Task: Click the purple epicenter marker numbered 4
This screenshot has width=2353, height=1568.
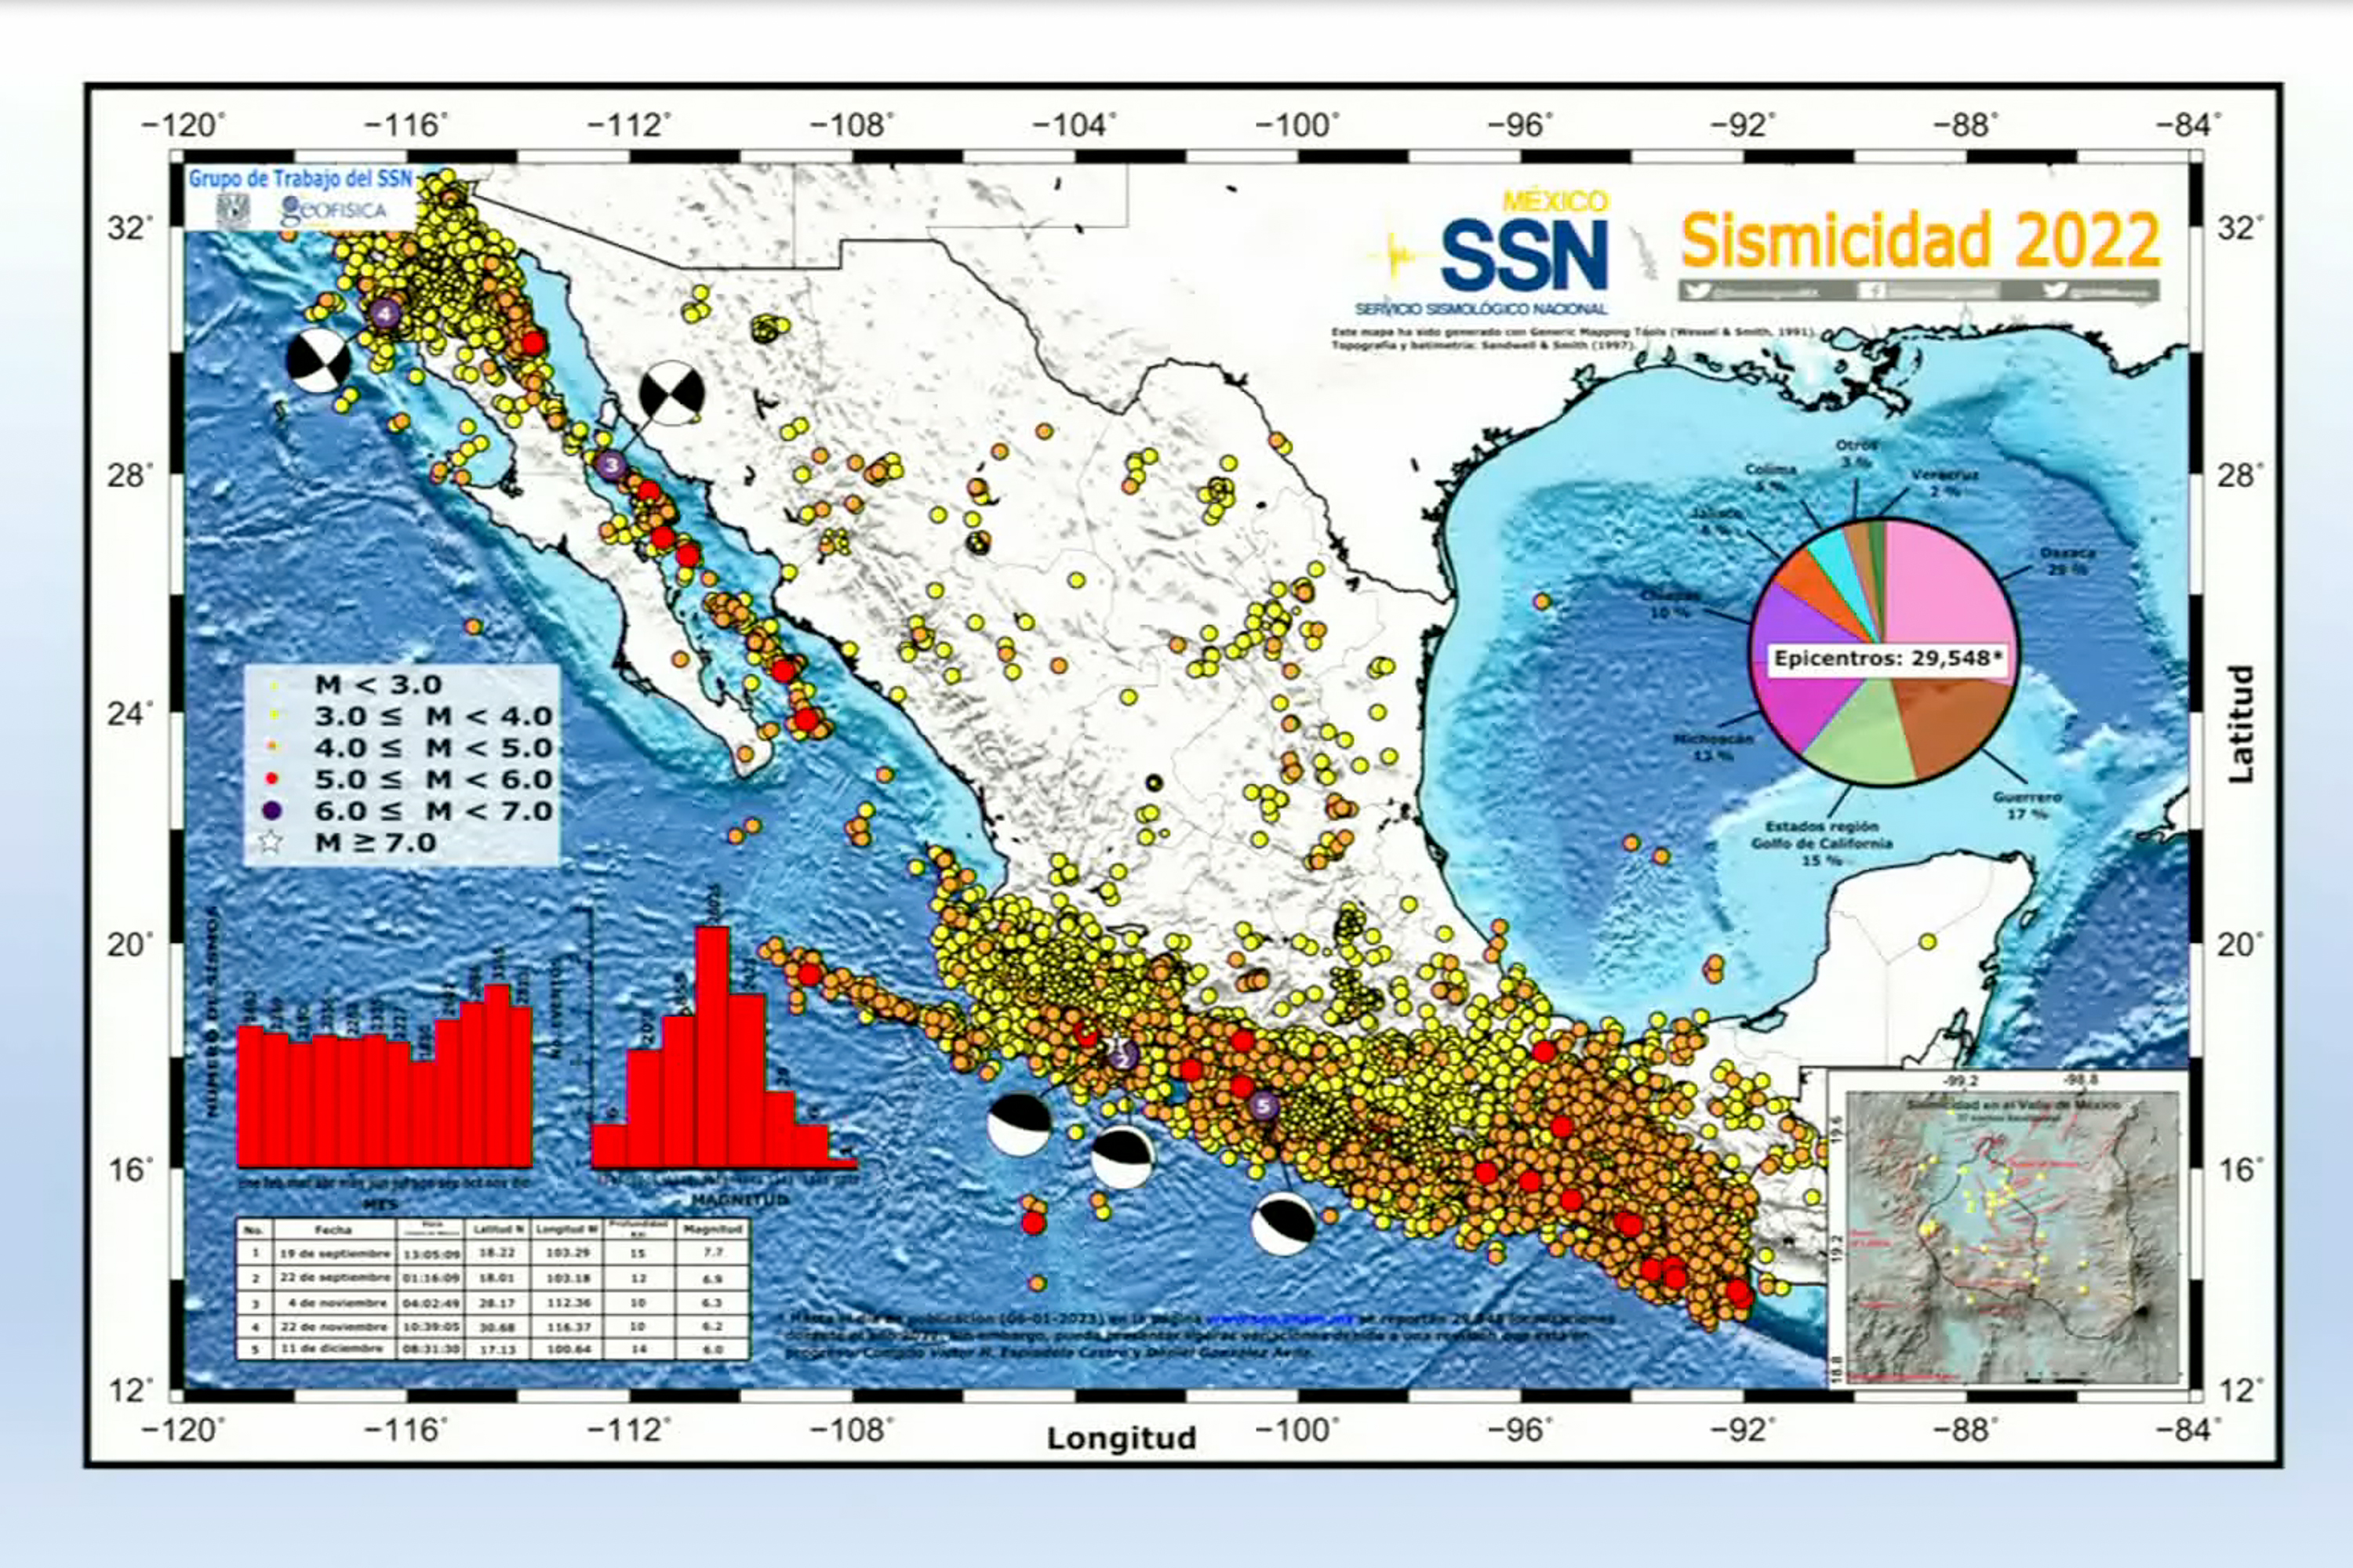Action: click(385, 314)
